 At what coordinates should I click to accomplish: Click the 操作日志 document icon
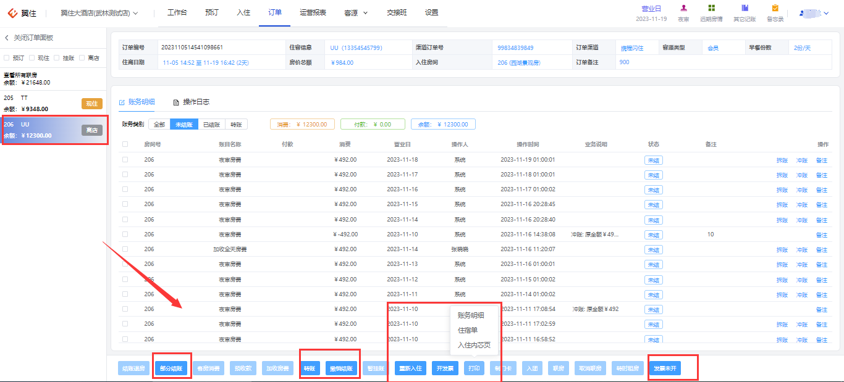(x=176, y=102)
